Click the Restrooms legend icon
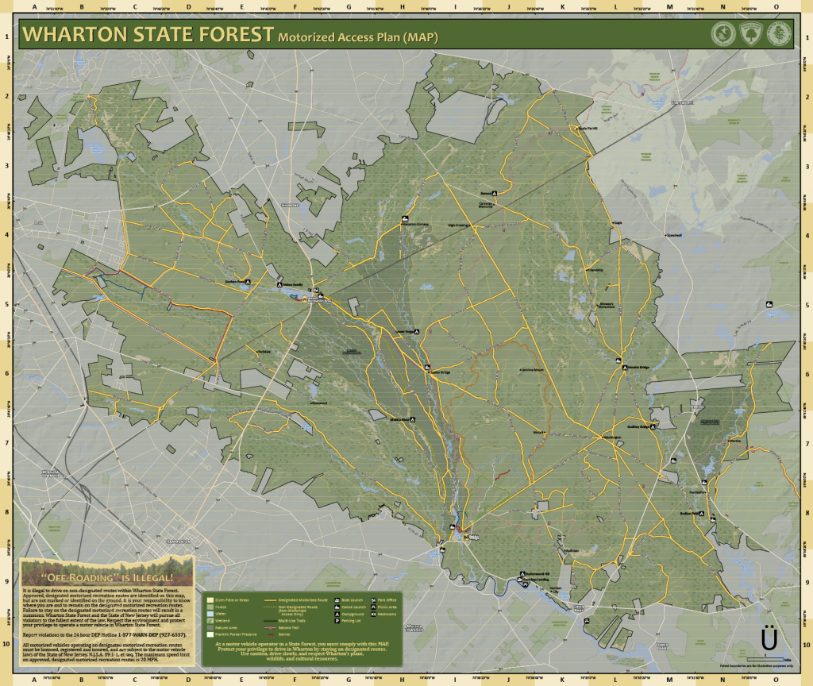The height and width of the screenshot is (686, 813). 373,614
